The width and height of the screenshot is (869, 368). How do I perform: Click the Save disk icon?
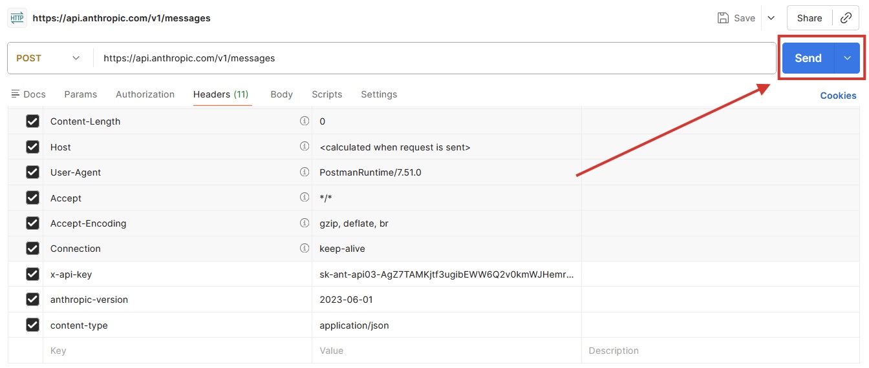[724, 18]
